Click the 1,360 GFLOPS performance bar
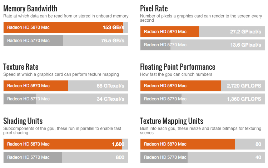The width and height of the screenshot is (268, 168). (203, 99)
